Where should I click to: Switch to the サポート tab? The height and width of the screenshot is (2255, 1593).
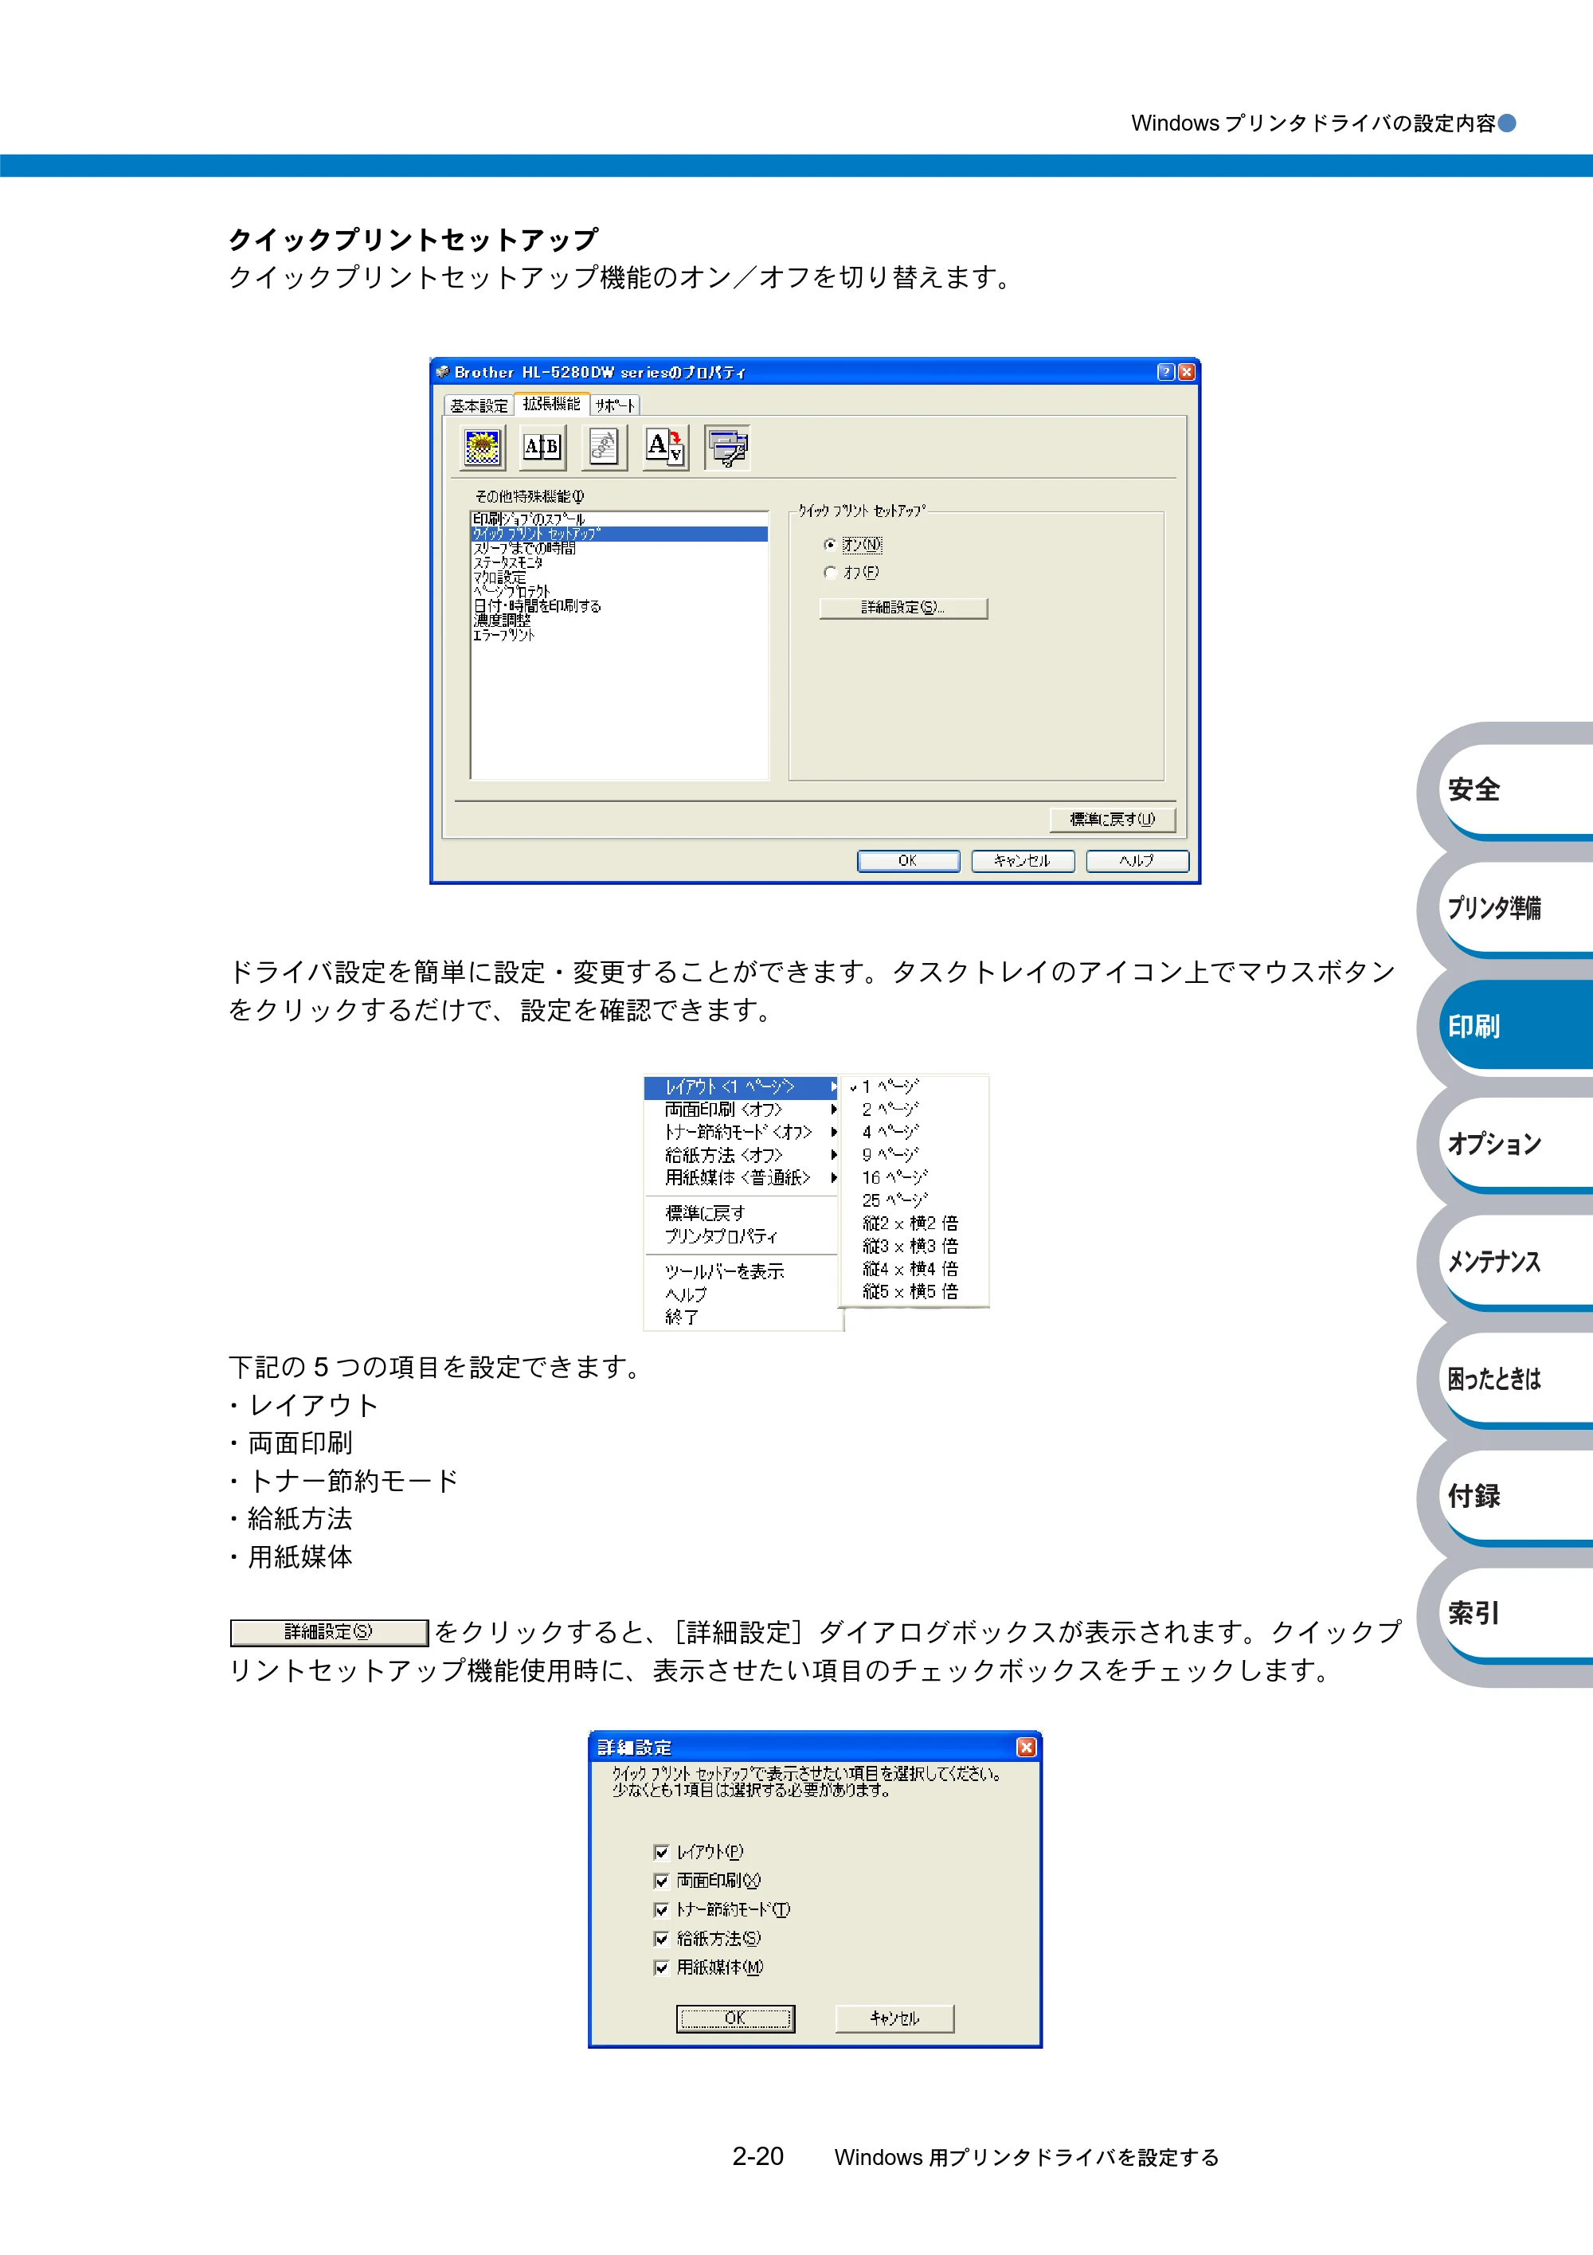tap(615, 405)
